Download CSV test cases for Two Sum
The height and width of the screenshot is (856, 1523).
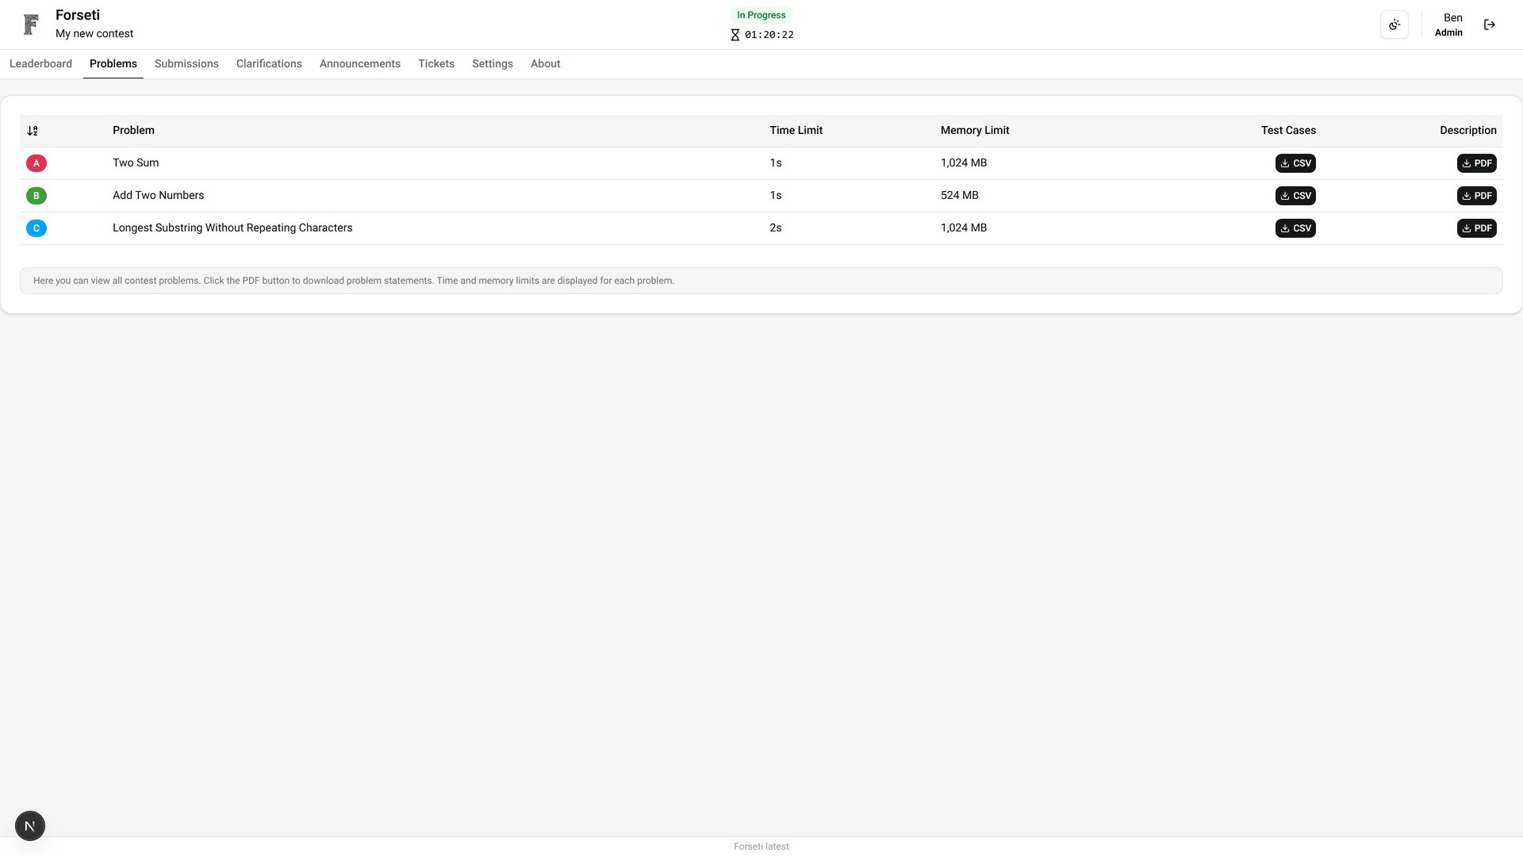tap(1295, 163)
